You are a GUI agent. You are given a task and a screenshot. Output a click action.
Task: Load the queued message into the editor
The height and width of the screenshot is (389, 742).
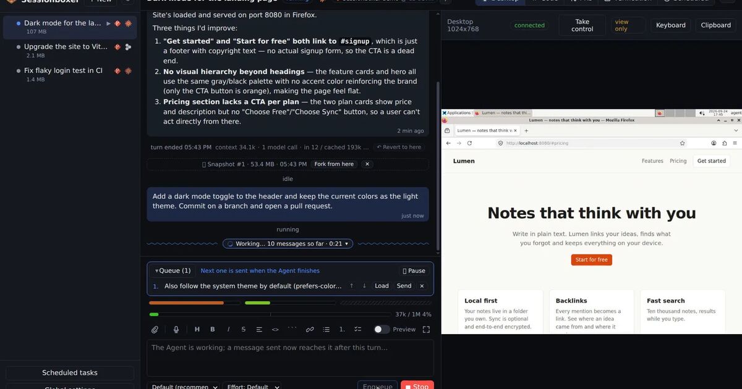click(382, 286)
